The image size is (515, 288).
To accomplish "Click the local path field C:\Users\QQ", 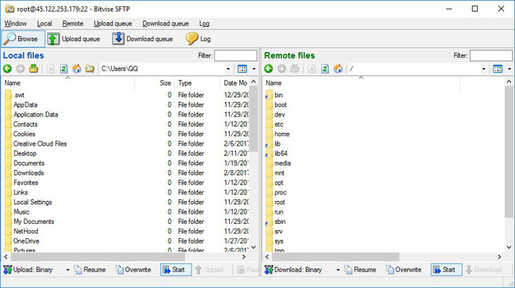I will pos(162,69).
